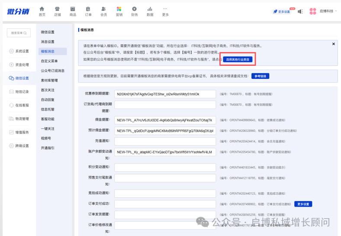
Task: Select 模板消息 submenu item
Action: pyautogui.click(x=52, y=52)
